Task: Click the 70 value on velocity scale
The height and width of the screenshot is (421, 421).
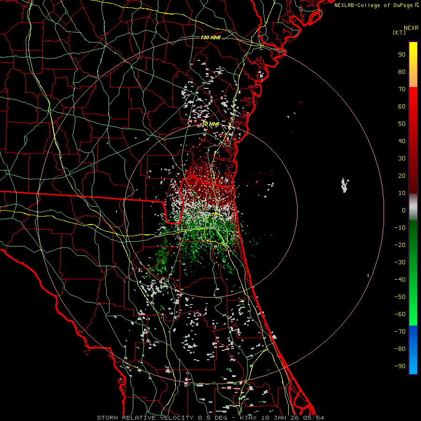Action: pos(402,89)
